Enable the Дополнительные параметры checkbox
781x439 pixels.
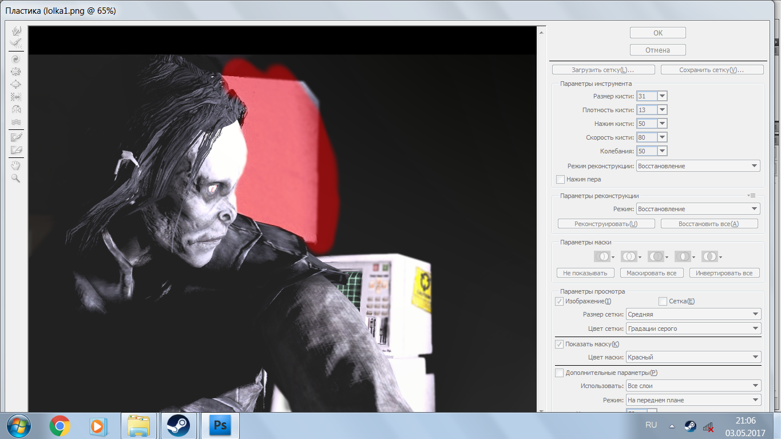pos(559,373)
